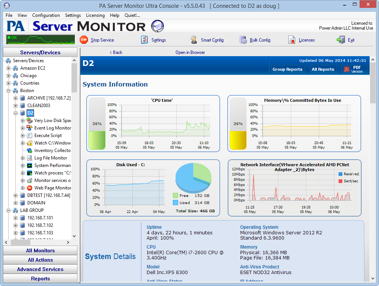Click the Watch process monitor icon

pyautogui.click(x=30, y=173)
